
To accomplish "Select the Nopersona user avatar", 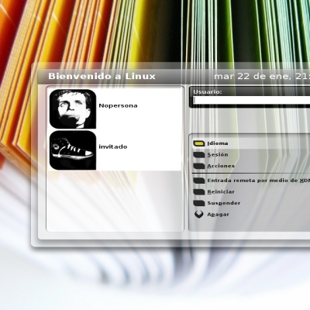I will pos(73,109).
